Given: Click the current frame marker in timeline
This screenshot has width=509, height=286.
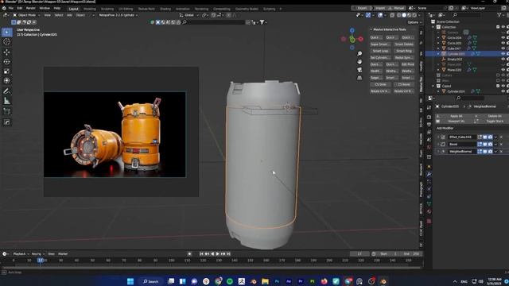Looking at the screenshot, I should [41, 260].
